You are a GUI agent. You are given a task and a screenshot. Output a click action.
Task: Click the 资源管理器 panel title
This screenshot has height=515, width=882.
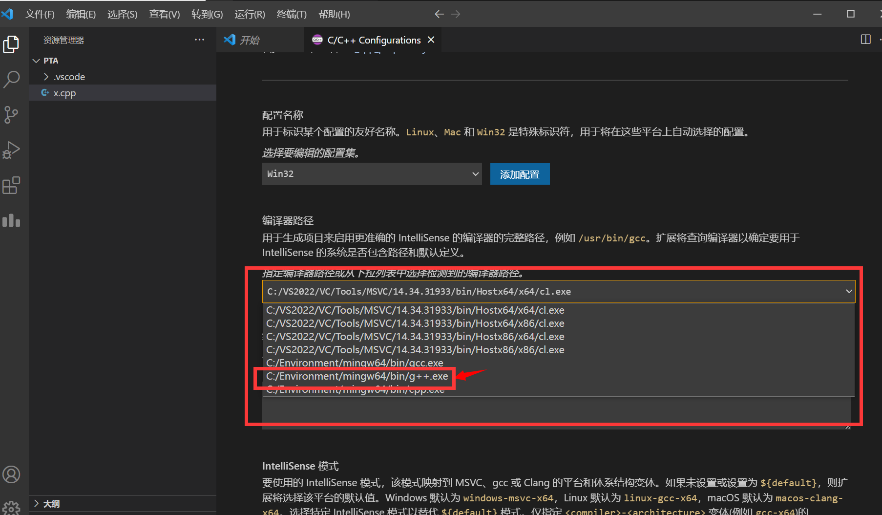tap(63, 40)
